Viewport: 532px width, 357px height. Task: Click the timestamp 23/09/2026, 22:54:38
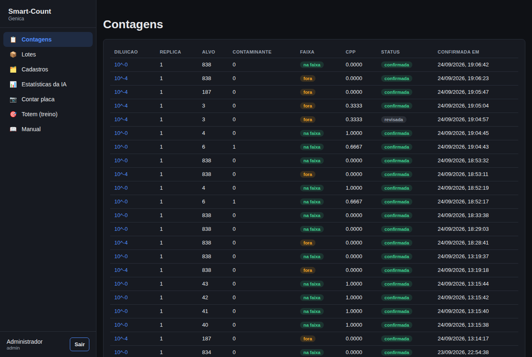[x=463, y=352]
